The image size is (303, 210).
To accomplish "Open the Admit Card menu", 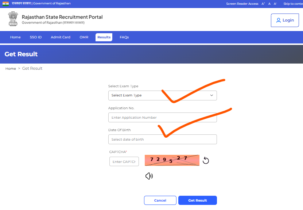I will click(x=61, y=37).
